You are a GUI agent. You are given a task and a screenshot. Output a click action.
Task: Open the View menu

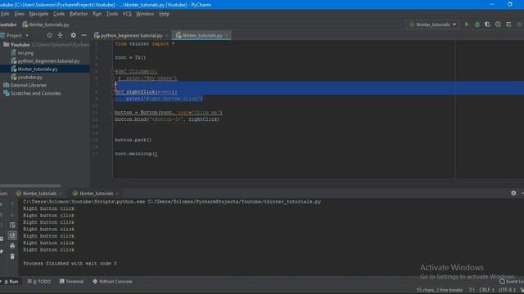[19, 14]
